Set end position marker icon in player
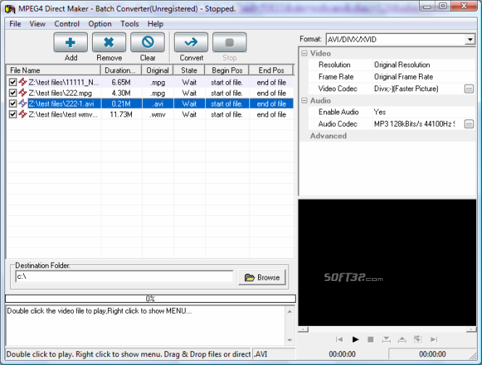482x365 pixels. point(402,340)
